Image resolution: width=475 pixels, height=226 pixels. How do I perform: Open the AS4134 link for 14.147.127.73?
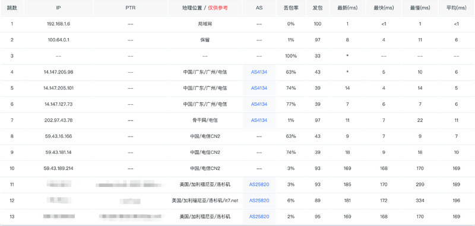coord(259,104)
